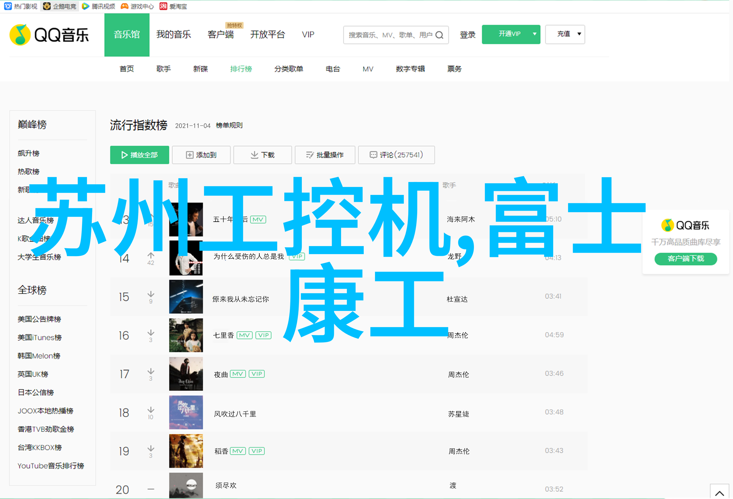Screen dimensions: 733x499
Task: Open 爱淘宝 shortcut
Action: point(173,6)
